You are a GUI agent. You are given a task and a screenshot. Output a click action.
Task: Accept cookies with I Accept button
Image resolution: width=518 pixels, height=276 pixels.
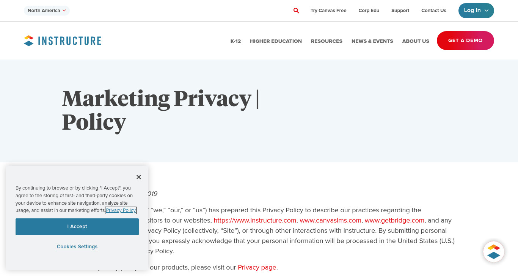click(x=77, y=227)
